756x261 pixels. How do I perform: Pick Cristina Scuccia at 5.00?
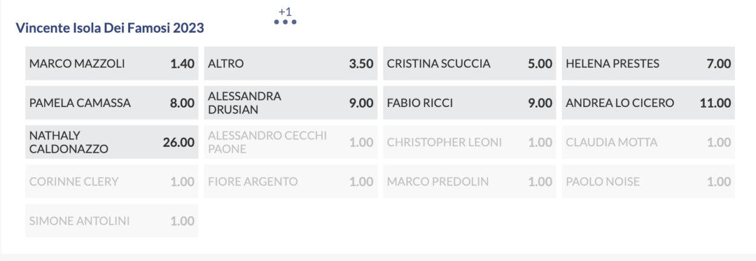click(x=470, y=63)
